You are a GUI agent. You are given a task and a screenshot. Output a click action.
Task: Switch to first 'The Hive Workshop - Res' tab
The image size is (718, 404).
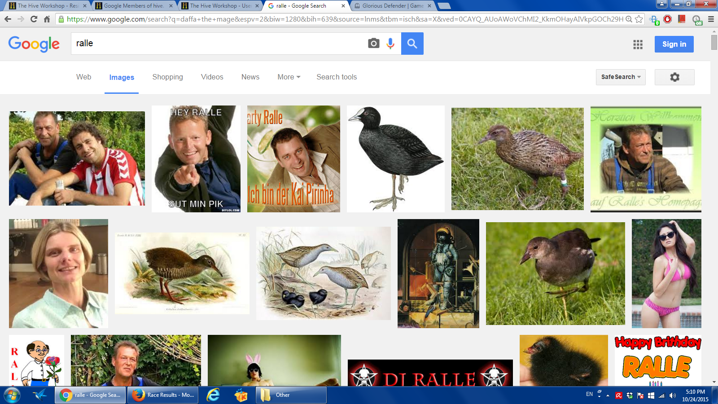pyautogui.click(x=48, y=6)
